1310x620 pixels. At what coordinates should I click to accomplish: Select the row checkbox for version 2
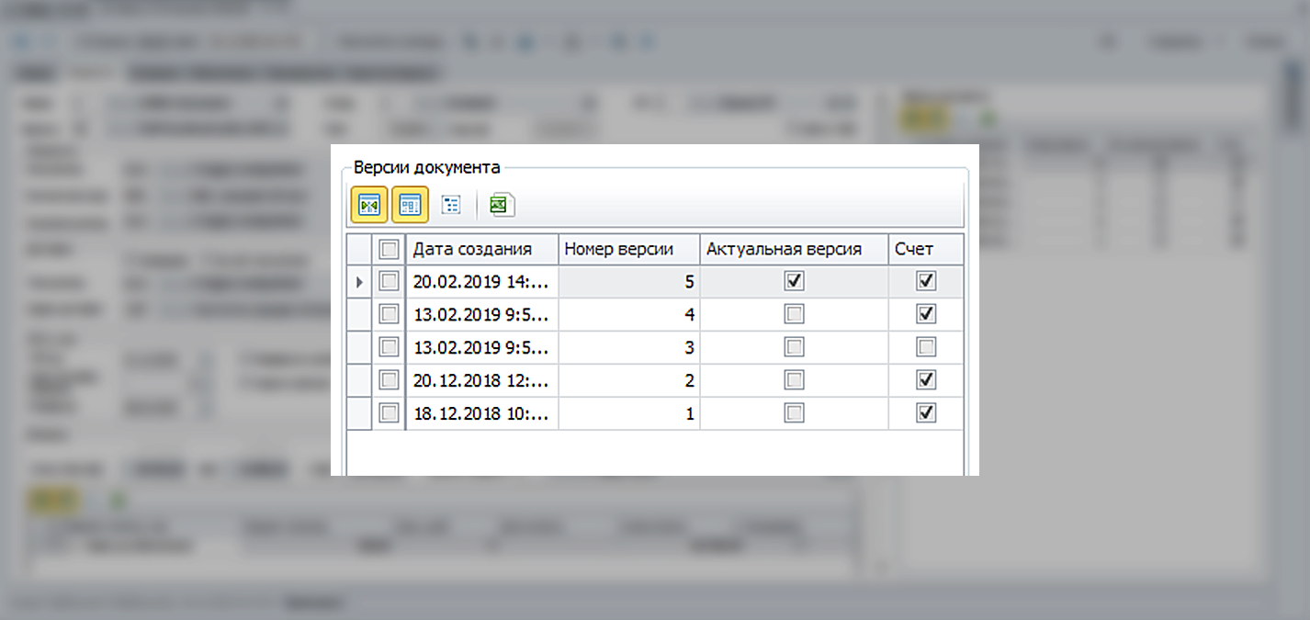pyautogui.click(x=389, y=380)
